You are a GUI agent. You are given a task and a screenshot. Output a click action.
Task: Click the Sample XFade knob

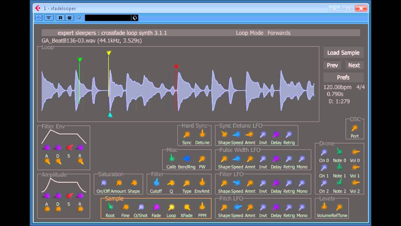(x=187, y=207)
